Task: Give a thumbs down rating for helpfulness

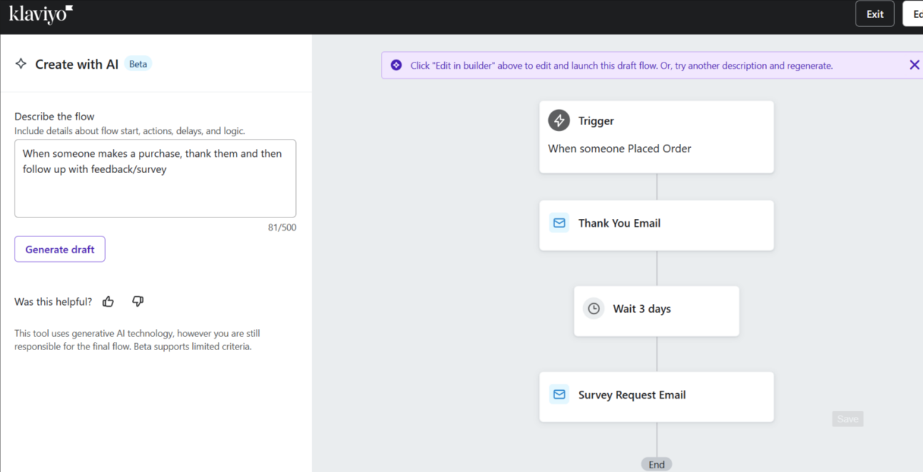Action: 138,301
